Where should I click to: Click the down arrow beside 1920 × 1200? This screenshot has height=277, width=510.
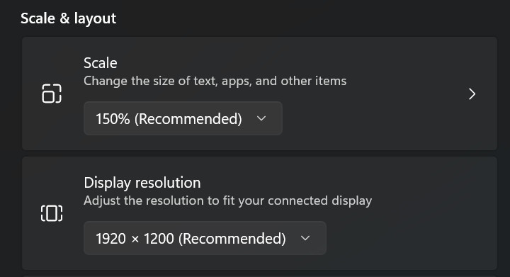pos(305,238)
